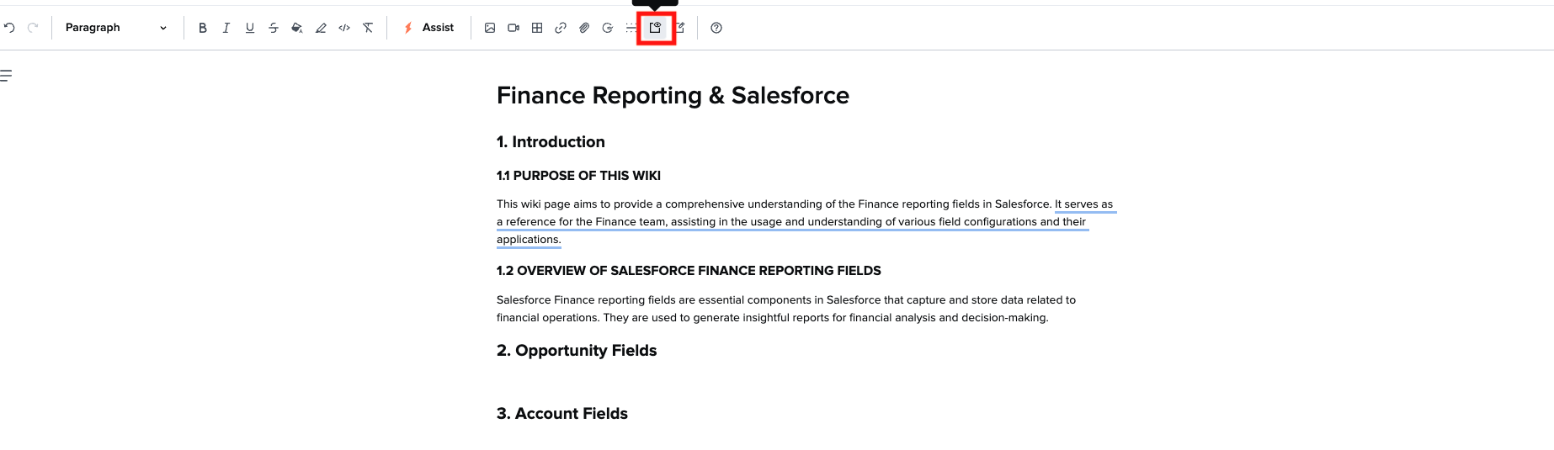Screen dimensions: 1554x450
Task: Open the document outline menu icon
Action: pyautogui.click(x=6, y=76)
